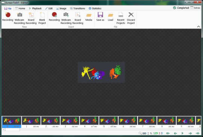Insert Media from folder icon
Viewport: 203px width, 137px height.
pyautogui.click(x=89, y=17)
